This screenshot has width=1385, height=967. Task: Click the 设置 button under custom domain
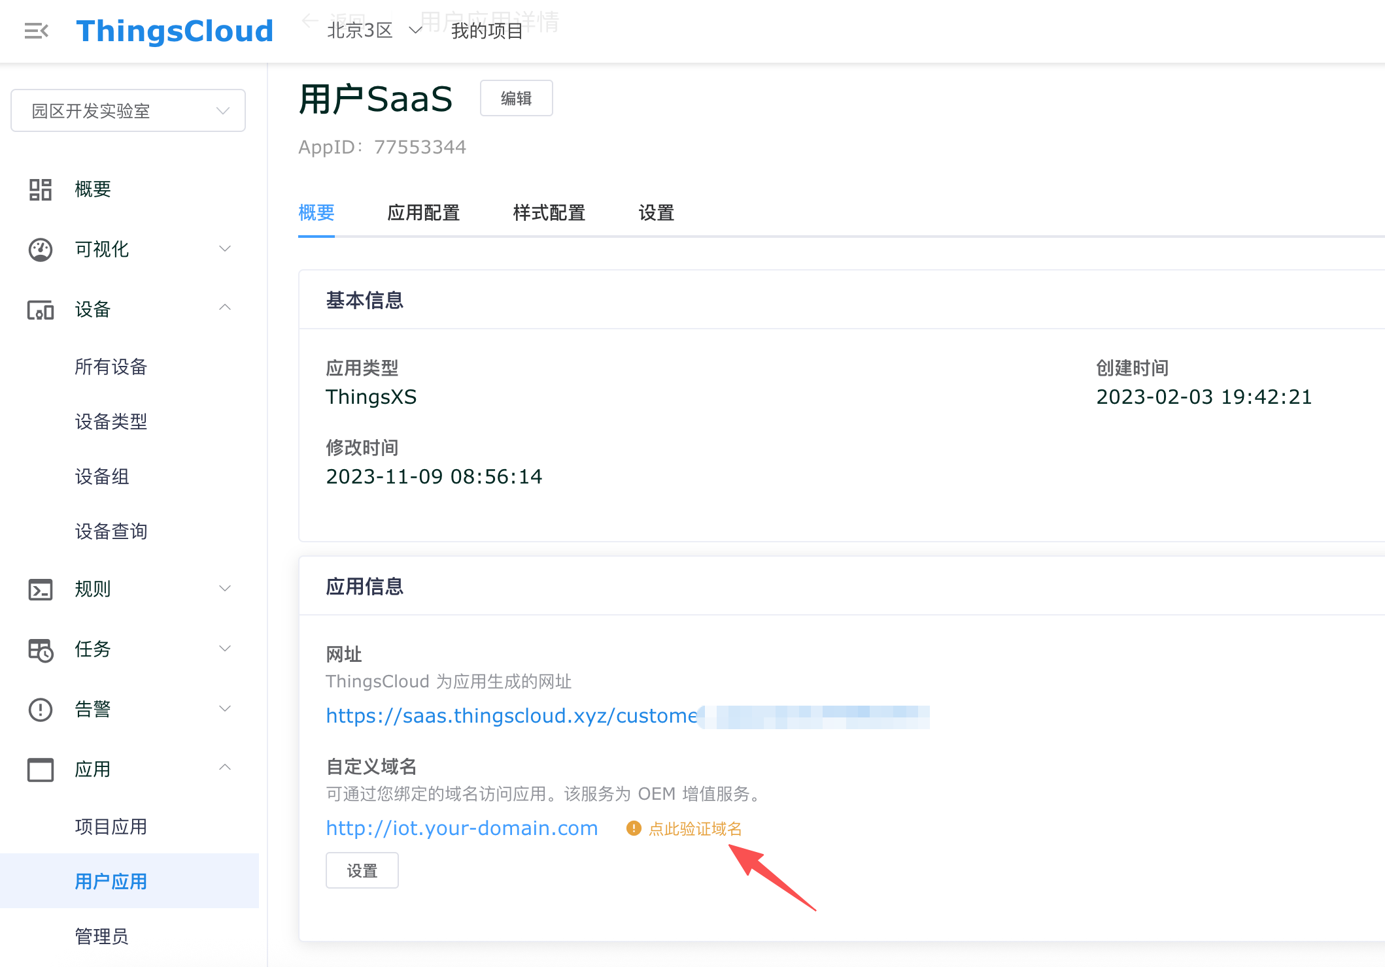click(x=362, y=871)
